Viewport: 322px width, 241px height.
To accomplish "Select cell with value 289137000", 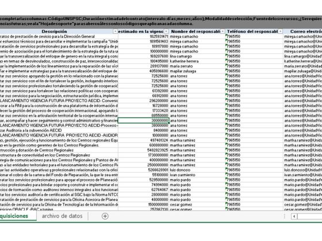I will tap(143, 66).
